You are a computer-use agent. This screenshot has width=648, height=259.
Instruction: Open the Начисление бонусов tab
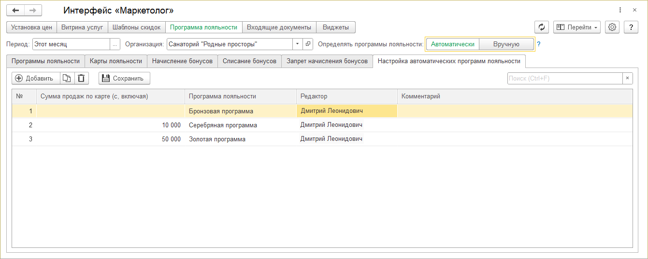click(182, 61)
